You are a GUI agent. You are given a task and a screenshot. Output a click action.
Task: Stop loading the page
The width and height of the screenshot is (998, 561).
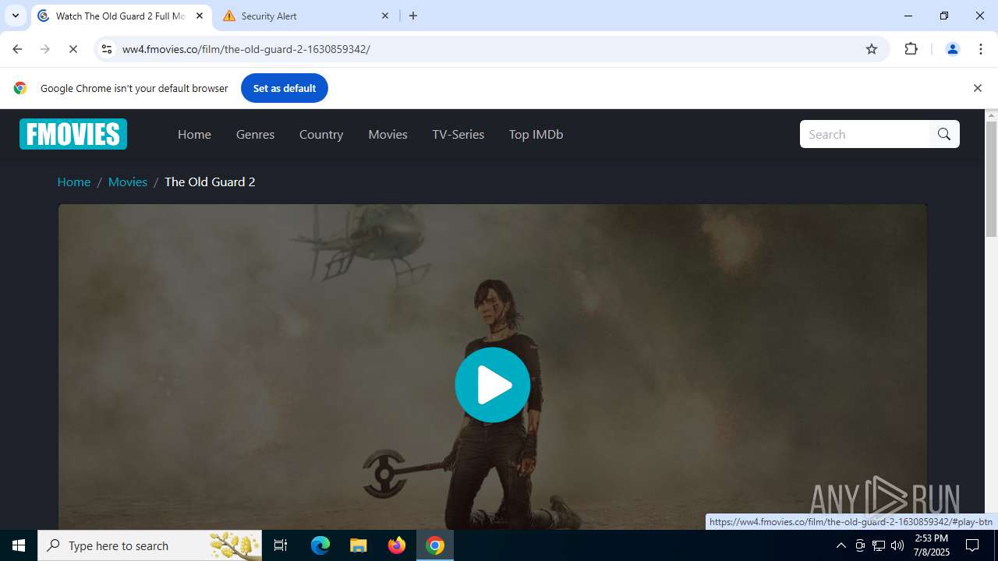(73, 49)
